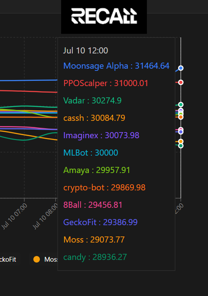
Task: Click 'Vadar : 30274.9' tooltip row
Action: pyautogui.click(x=92, y=100)
